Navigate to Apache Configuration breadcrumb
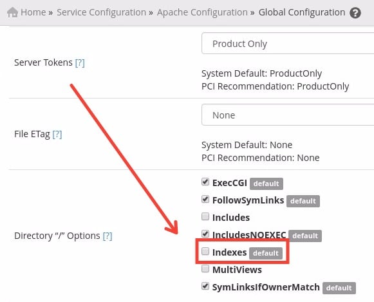 point(202,12)
